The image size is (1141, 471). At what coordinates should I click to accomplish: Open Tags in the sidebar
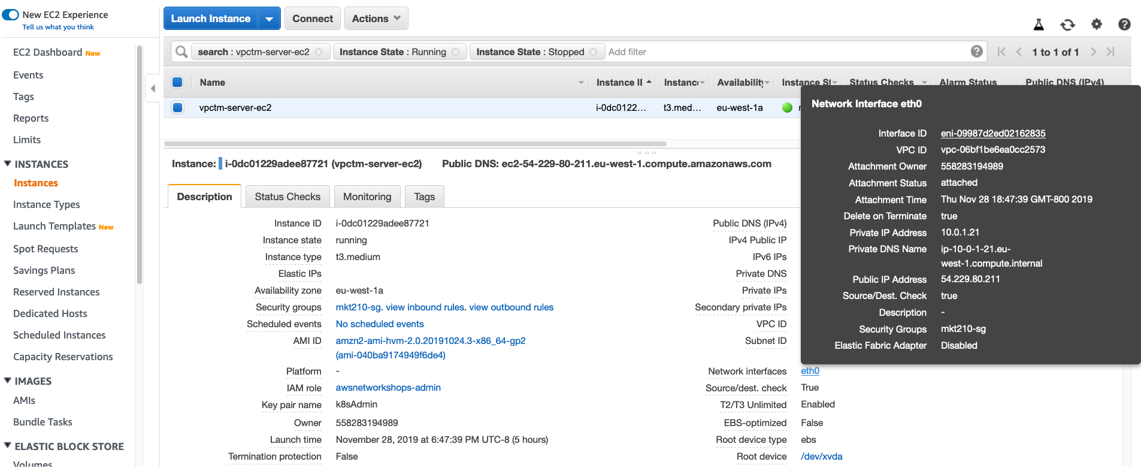pyautogui.click(x=23, y=96)
